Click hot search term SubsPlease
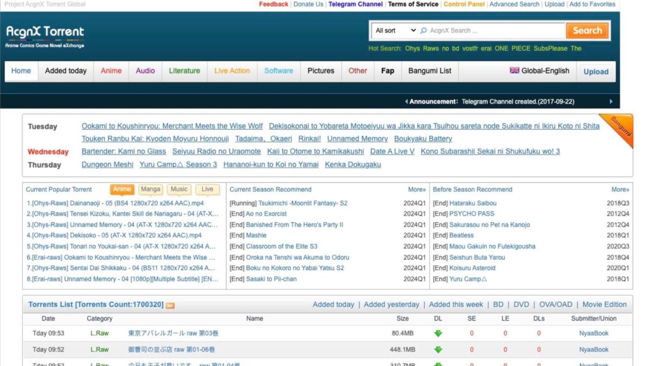651x366 pixels. click(x=550, y=48)
